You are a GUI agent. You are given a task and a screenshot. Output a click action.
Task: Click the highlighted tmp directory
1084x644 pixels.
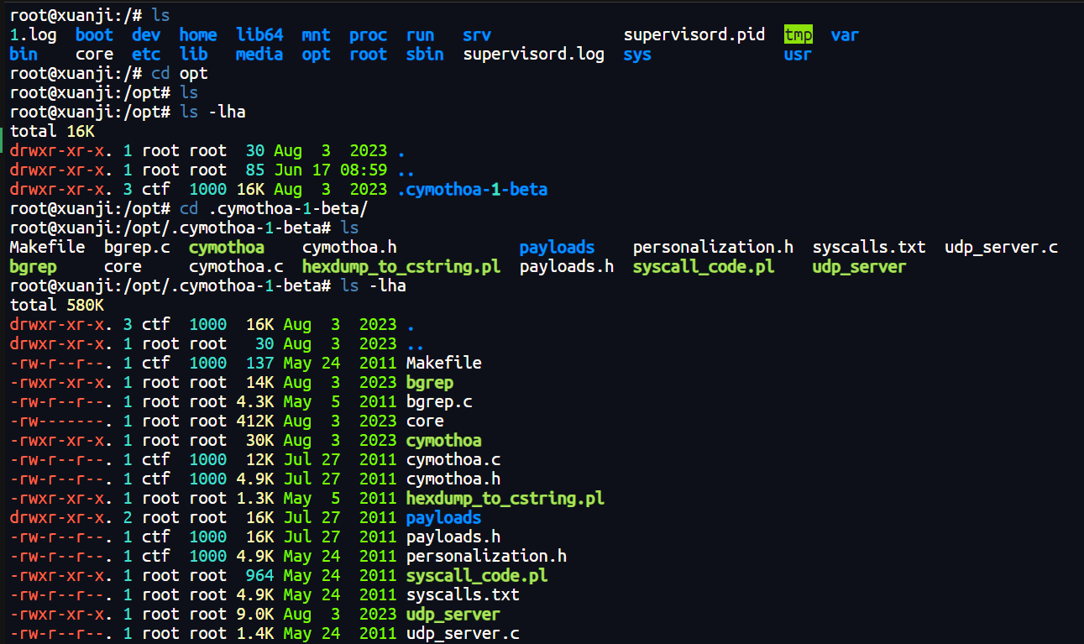pos(799,35)
